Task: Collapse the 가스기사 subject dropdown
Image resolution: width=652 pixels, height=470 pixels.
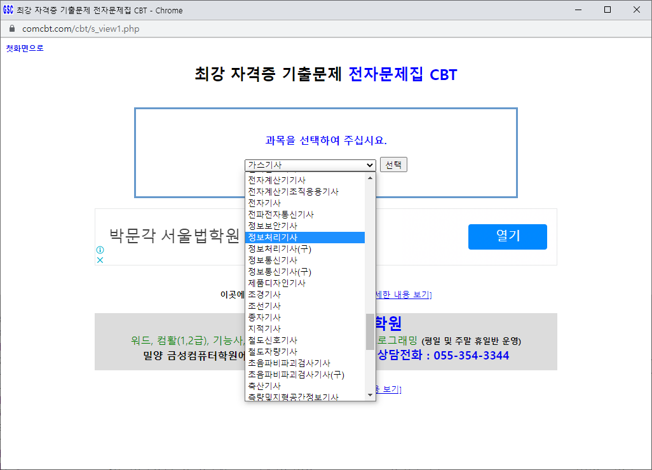Action: pyautogui.click(x=310, y=165)
